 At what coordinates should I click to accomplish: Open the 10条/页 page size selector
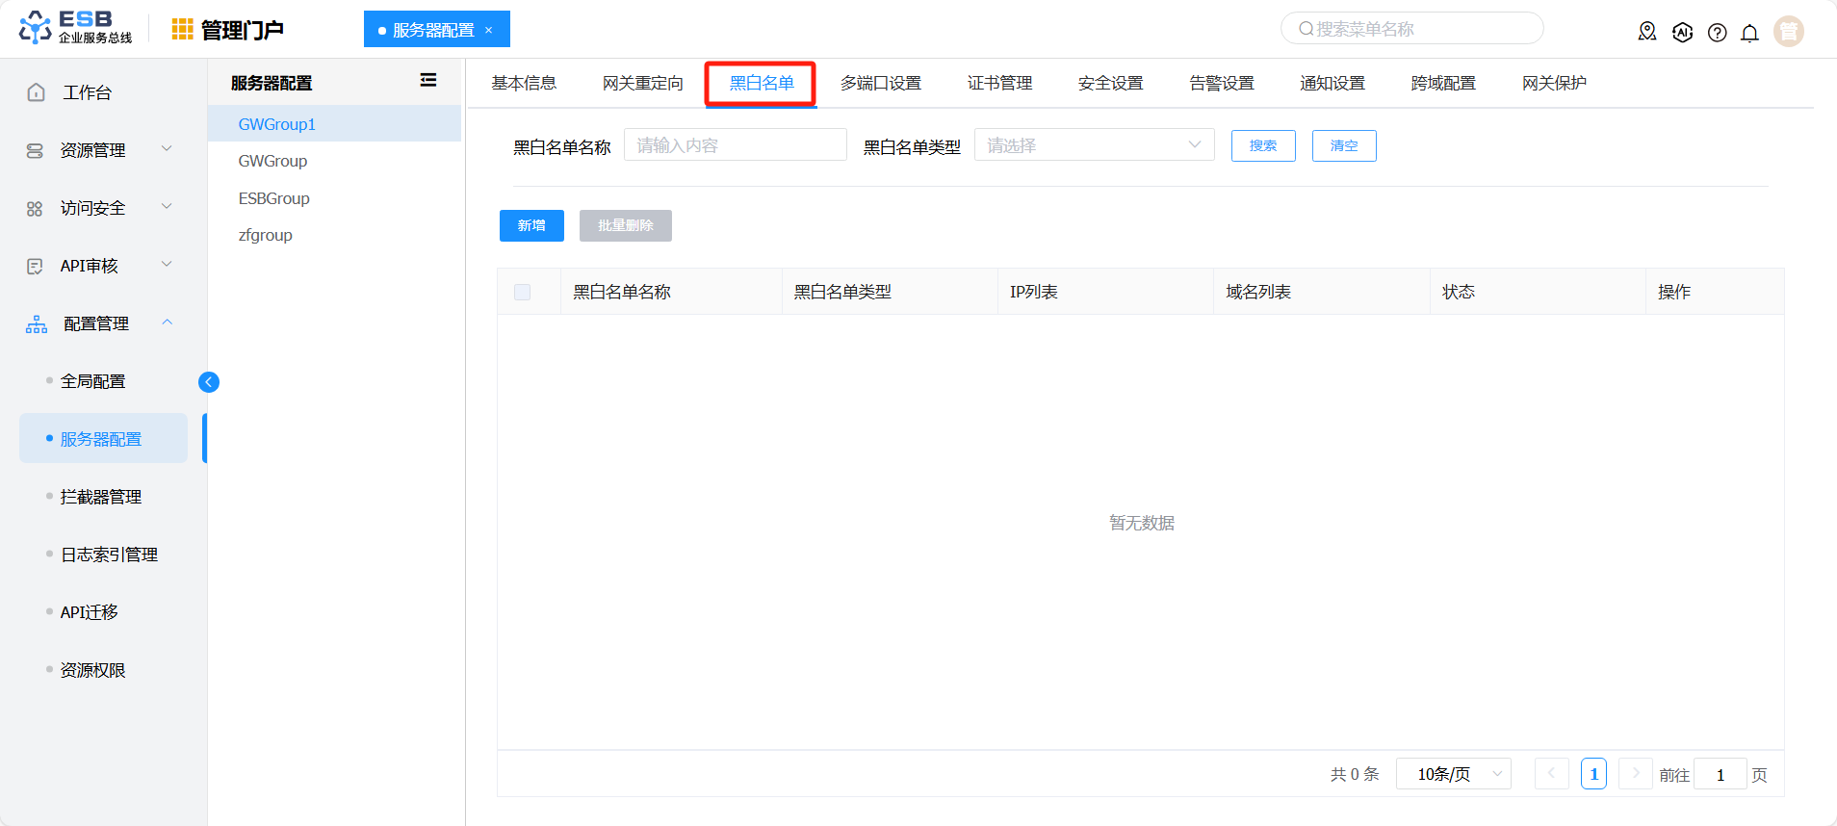tap(1453, 774)
